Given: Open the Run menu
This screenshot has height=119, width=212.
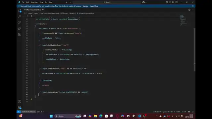Looking at the screenshot, I should click(x=50, y=2).
